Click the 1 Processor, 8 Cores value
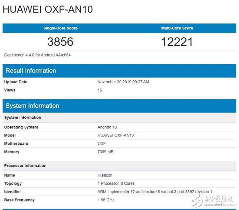Viewport: 239px width, 210px height. [x=116, y=183]
